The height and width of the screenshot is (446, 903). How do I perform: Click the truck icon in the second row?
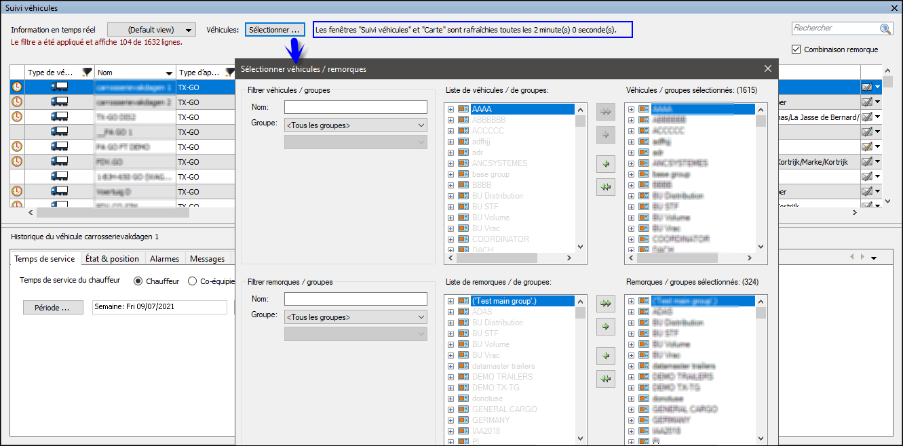[60, 102]
